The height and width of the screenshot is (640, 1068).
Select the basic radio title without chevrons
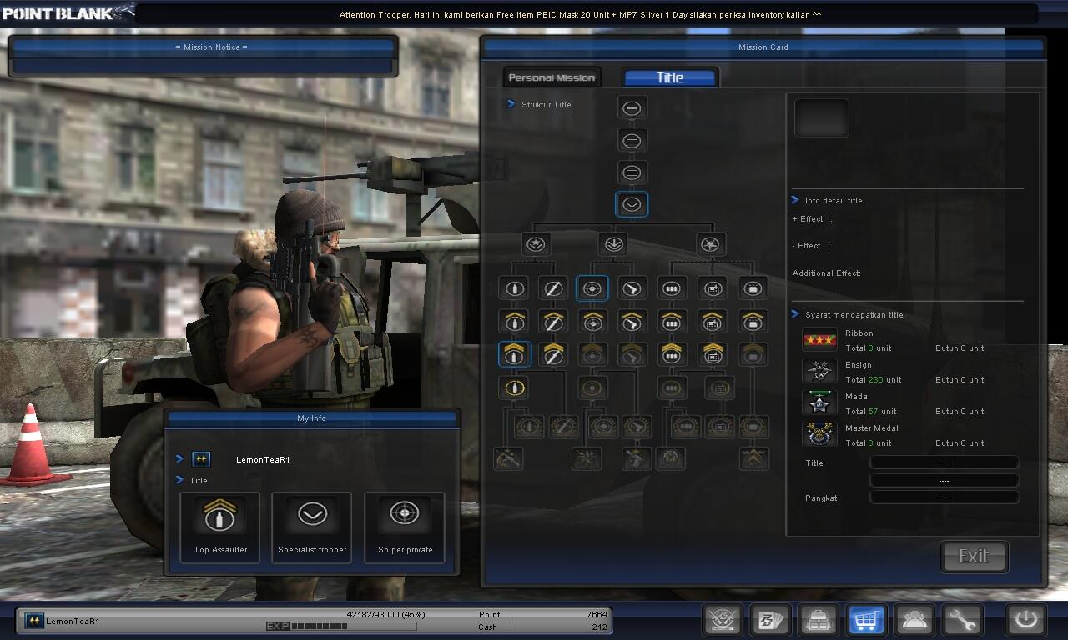(x=712, y=288)
